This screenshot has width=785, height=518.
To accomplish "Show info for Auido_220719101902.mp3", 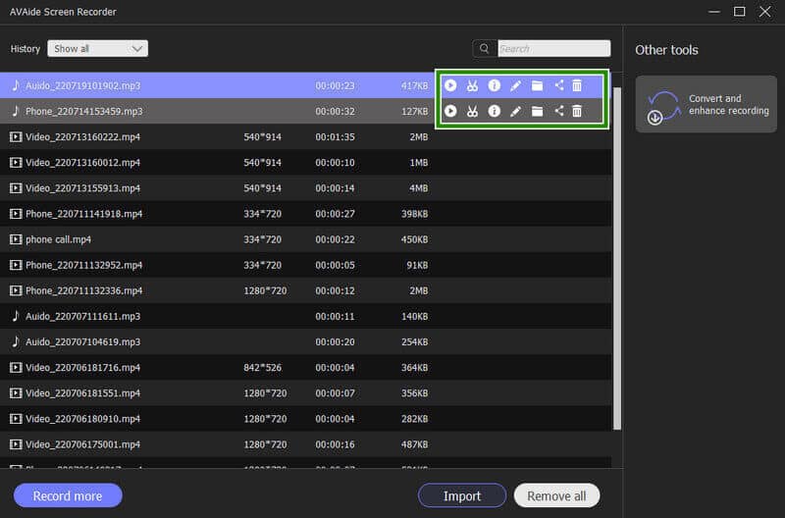I will click(x=494, y=85).
